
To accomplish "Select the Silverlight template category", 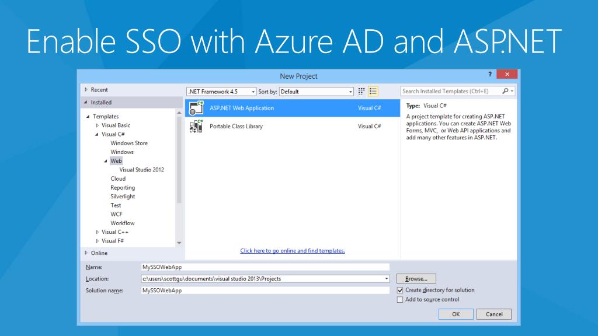I will coord(123,197).
